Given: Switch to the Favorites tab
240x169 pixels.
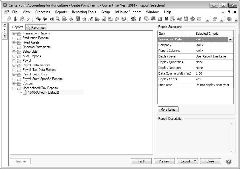Looking at the screenshot, I should coord(36,28).
